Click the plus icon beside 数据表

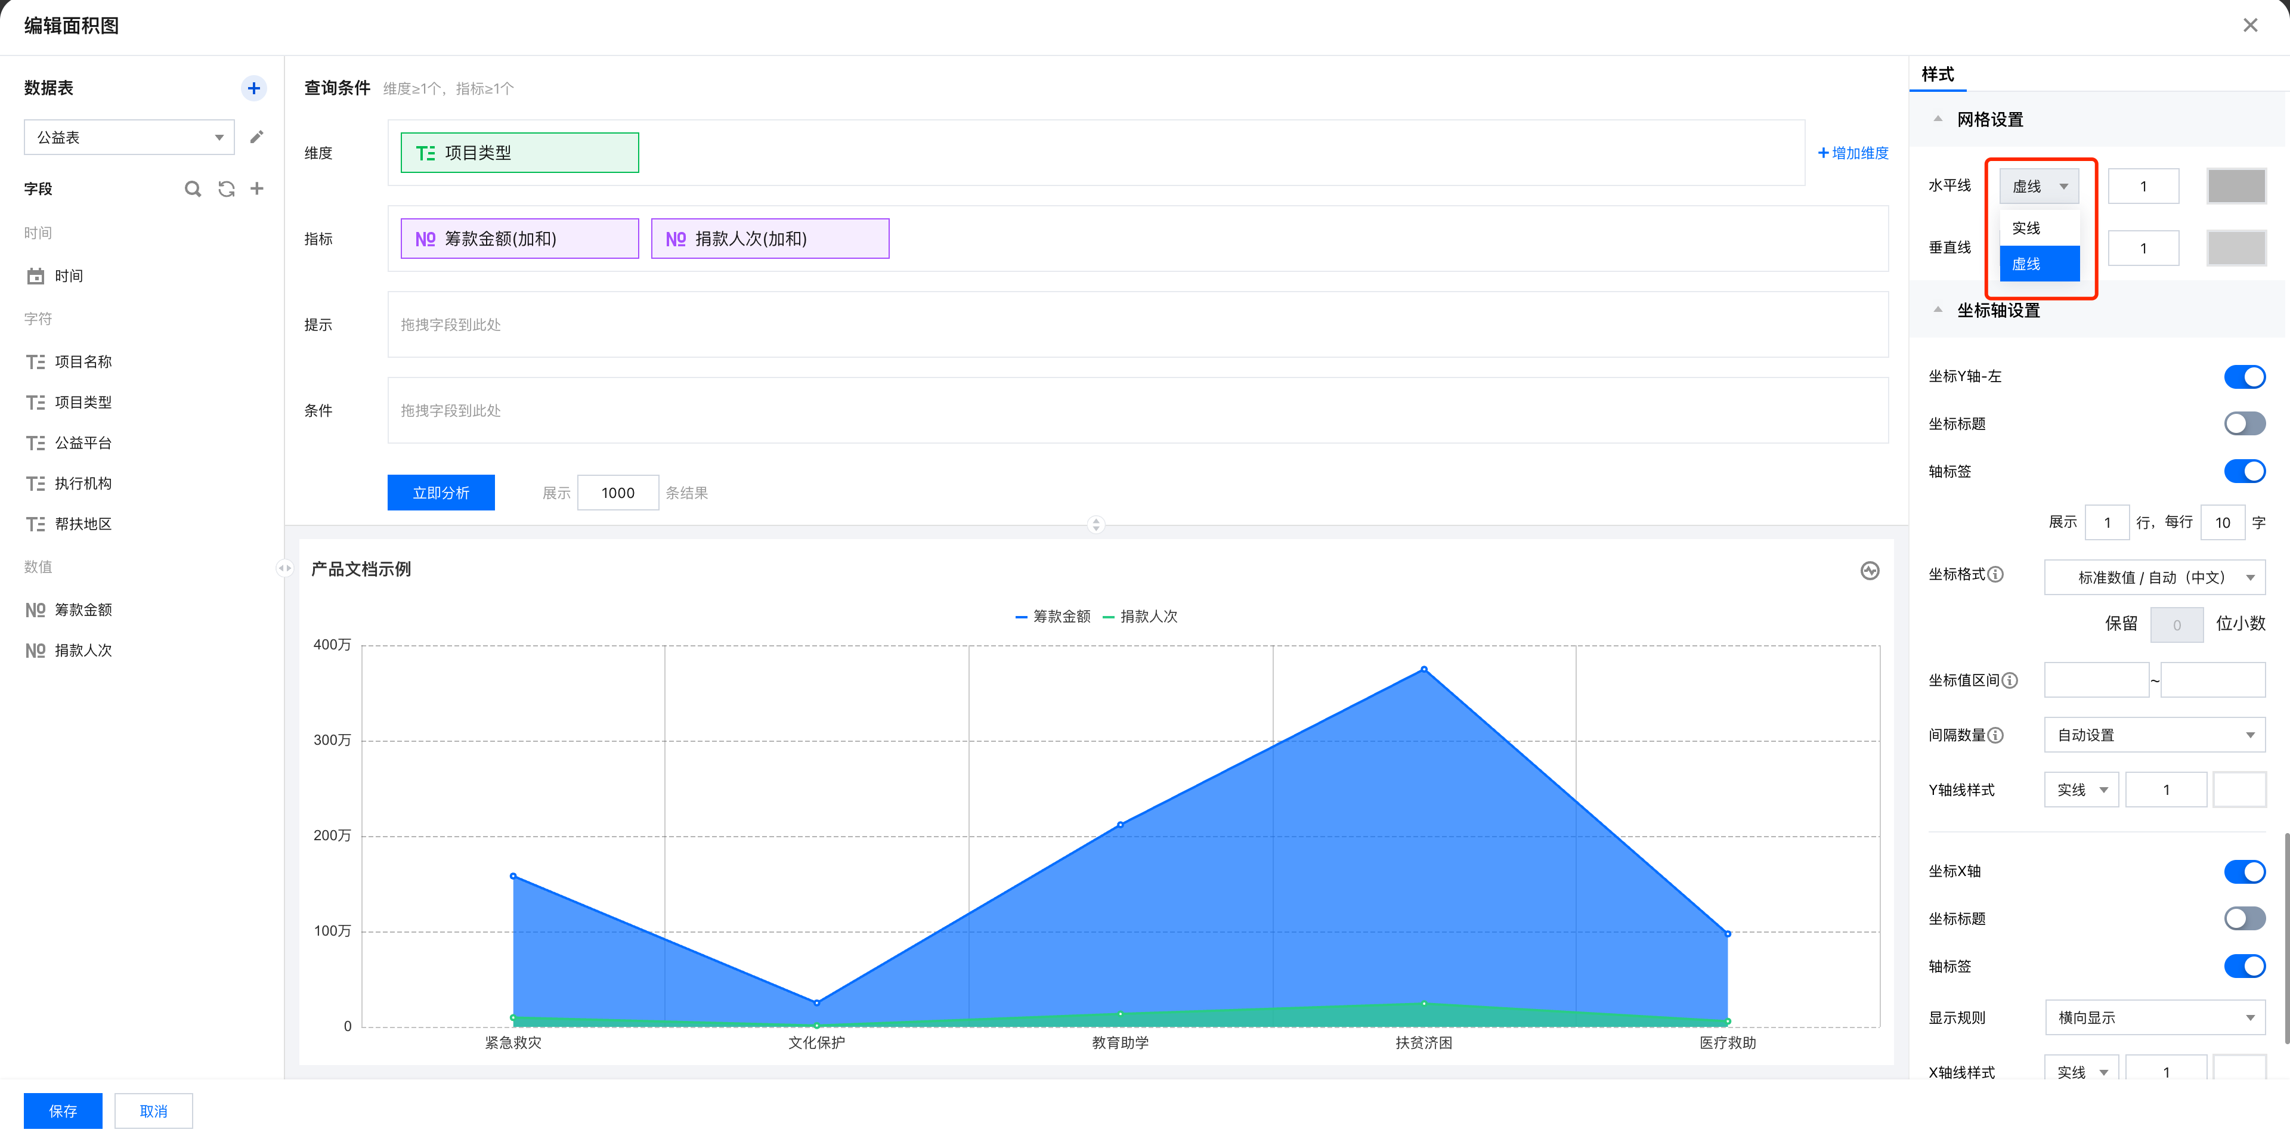point(253,88)
